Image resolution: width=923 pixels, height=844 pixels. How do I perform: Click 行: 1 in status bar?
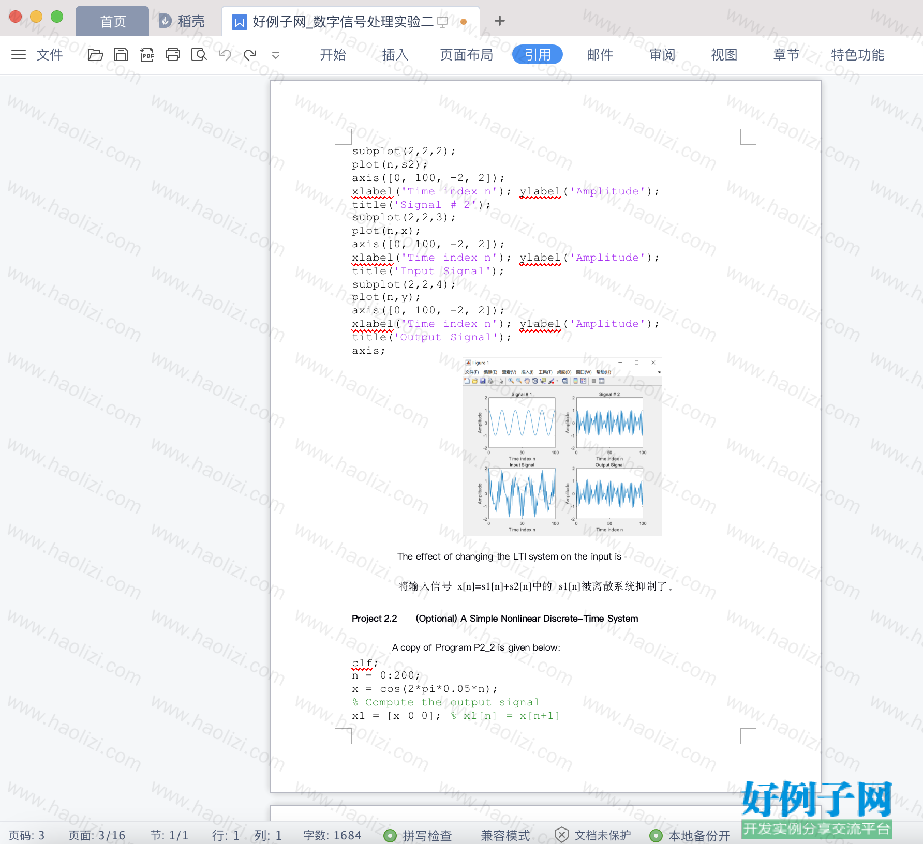click(x=226, y=835)
